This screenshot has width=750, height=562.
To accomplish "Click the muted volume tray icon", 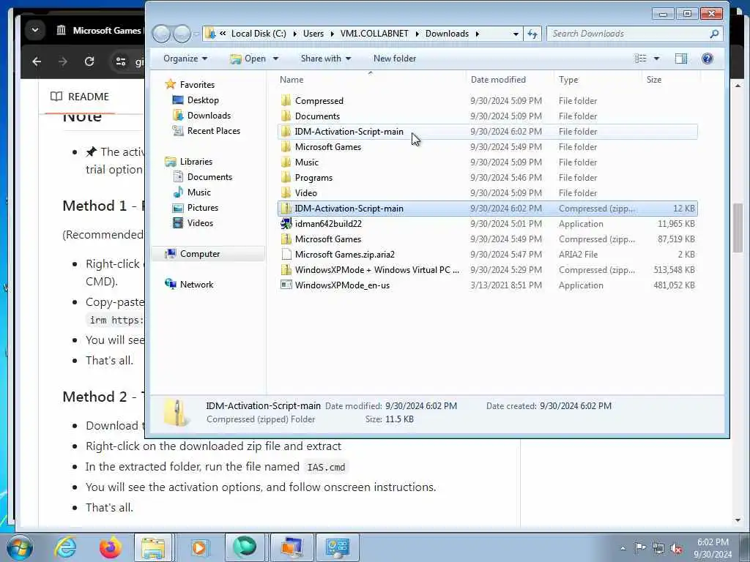I will [676, 549].
